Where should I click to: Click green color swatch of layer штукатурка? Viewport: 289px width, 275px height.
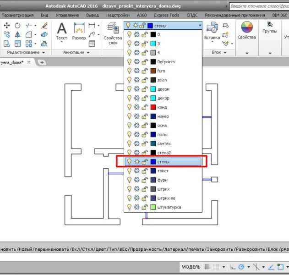(153, 207)
